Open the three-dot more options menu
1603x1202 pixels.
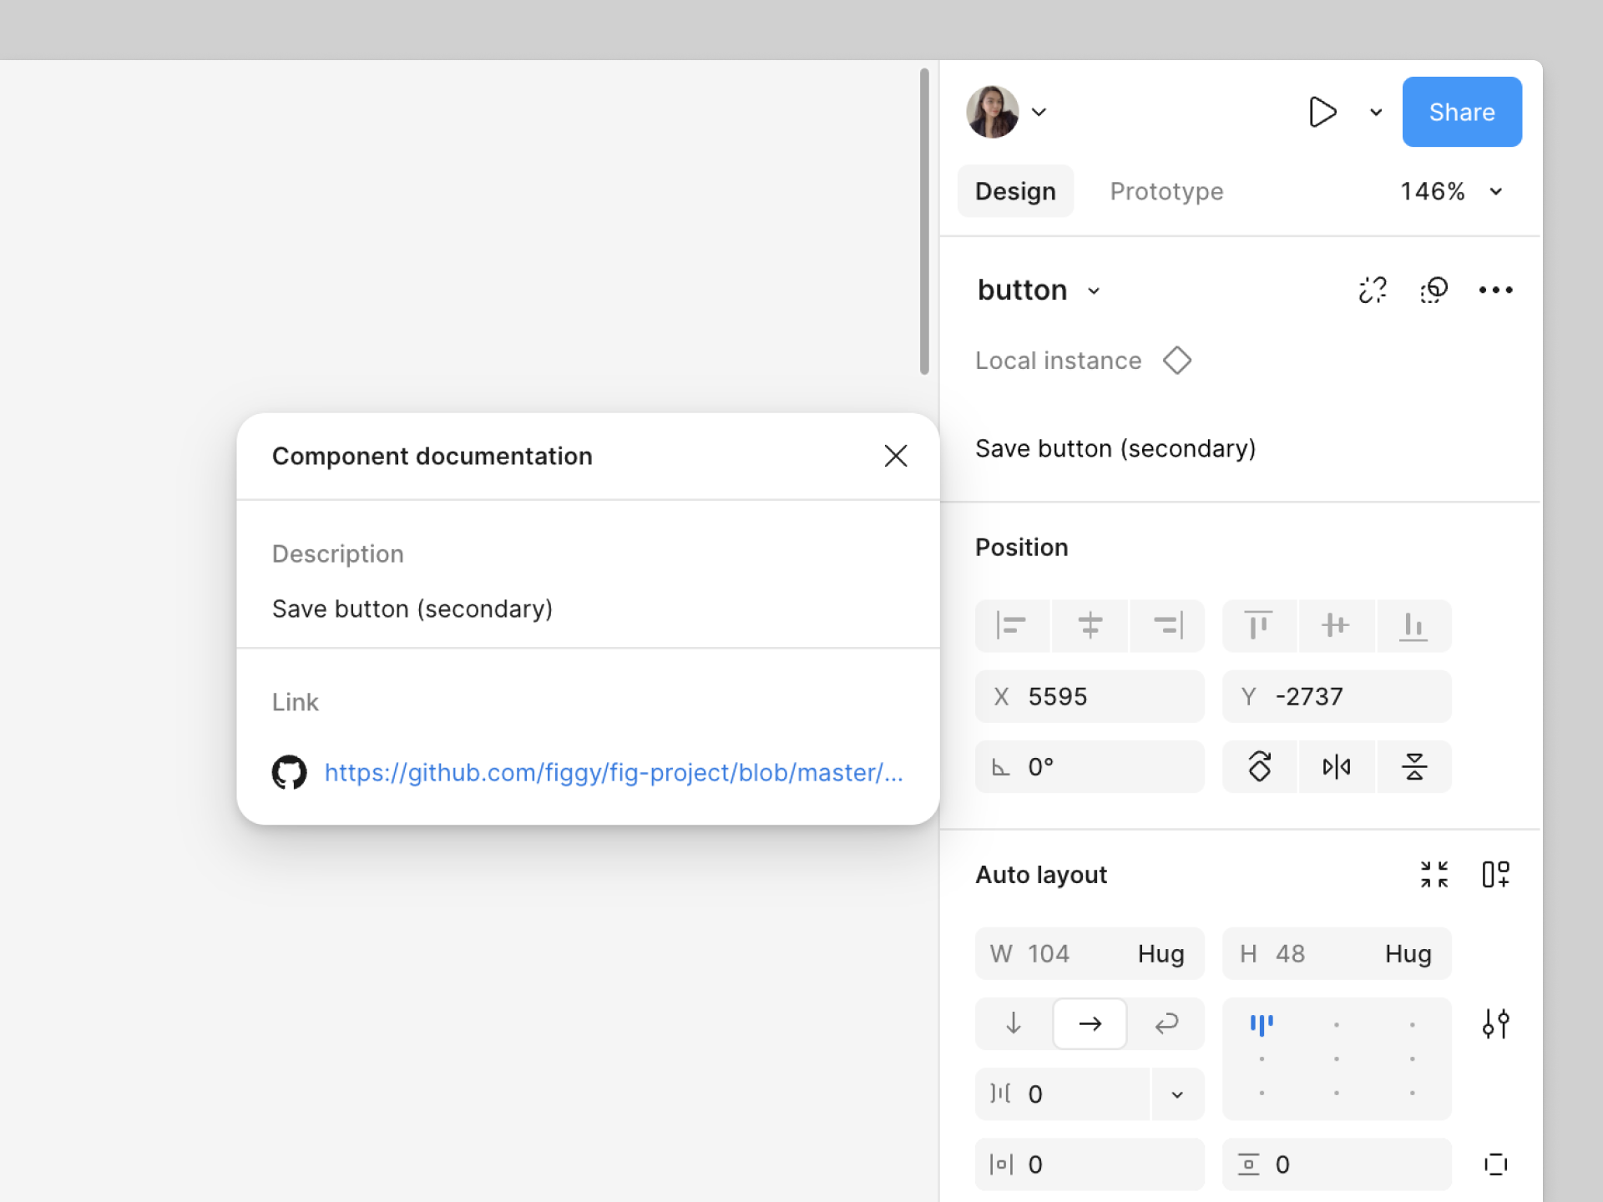pos(1495,290)
